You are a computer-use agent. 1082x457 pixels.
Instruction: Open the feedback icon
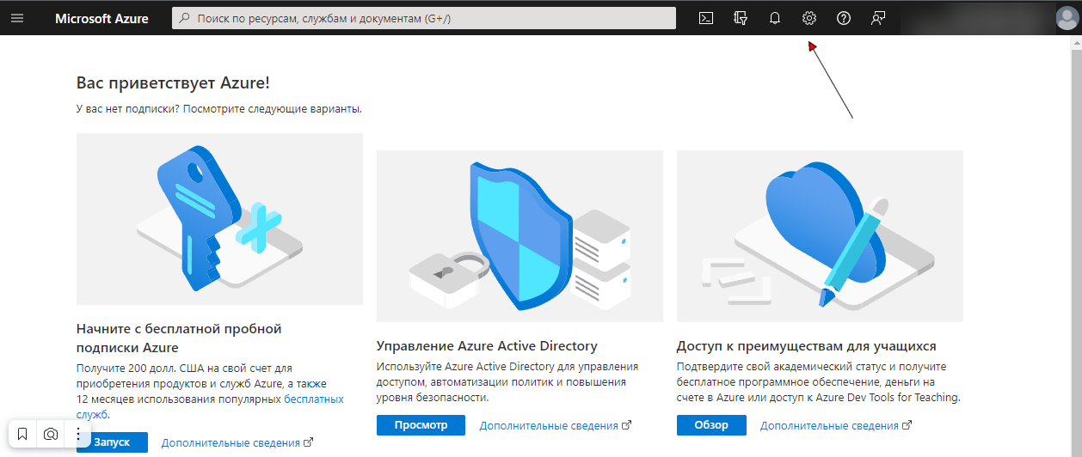[x=878, y=18]
